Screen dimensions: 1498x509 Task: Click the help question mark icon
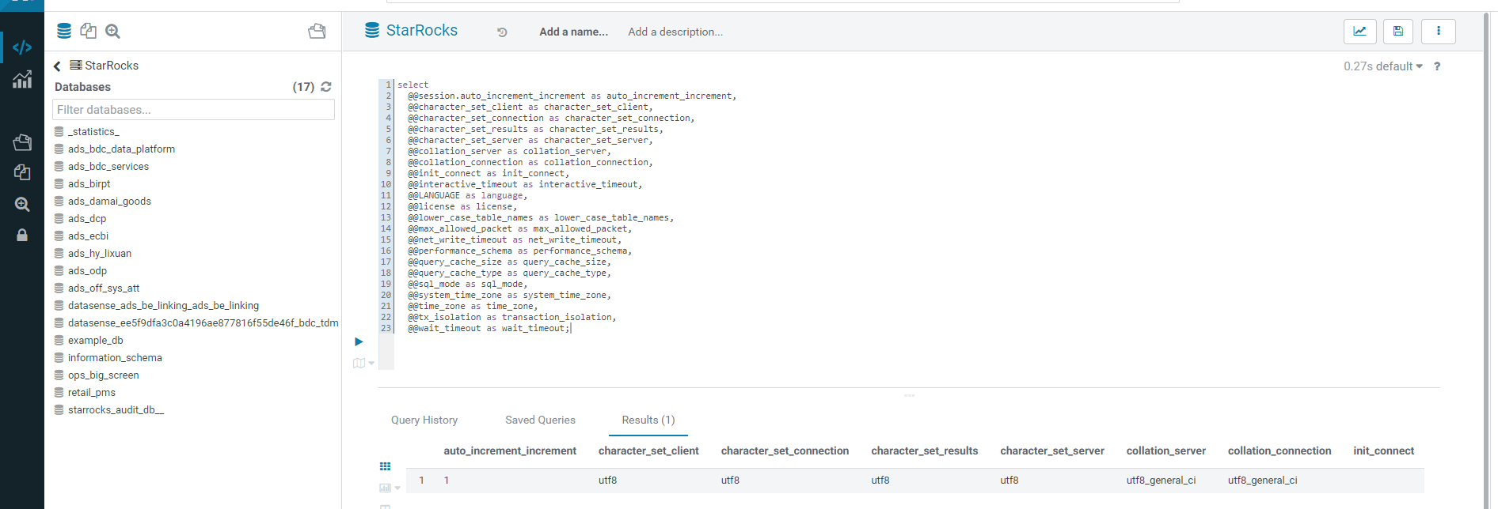pos(1437,66)
